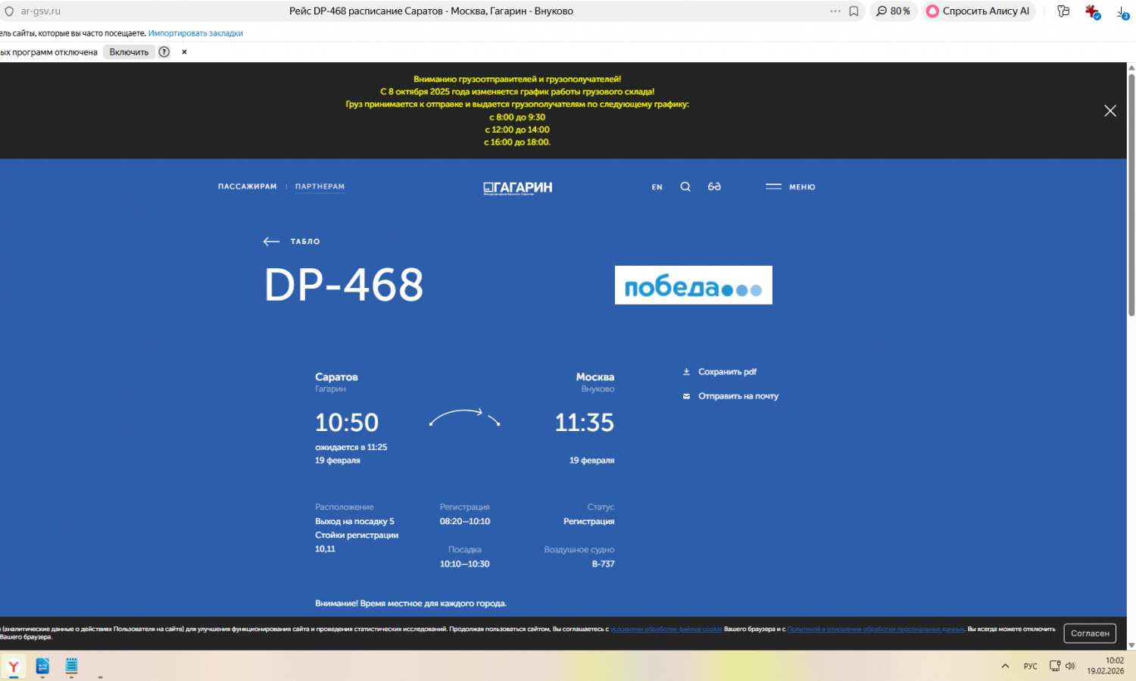Click Отправить на почту link
This screenshot has width=1136, height=681.
click(x=738, y=396)
